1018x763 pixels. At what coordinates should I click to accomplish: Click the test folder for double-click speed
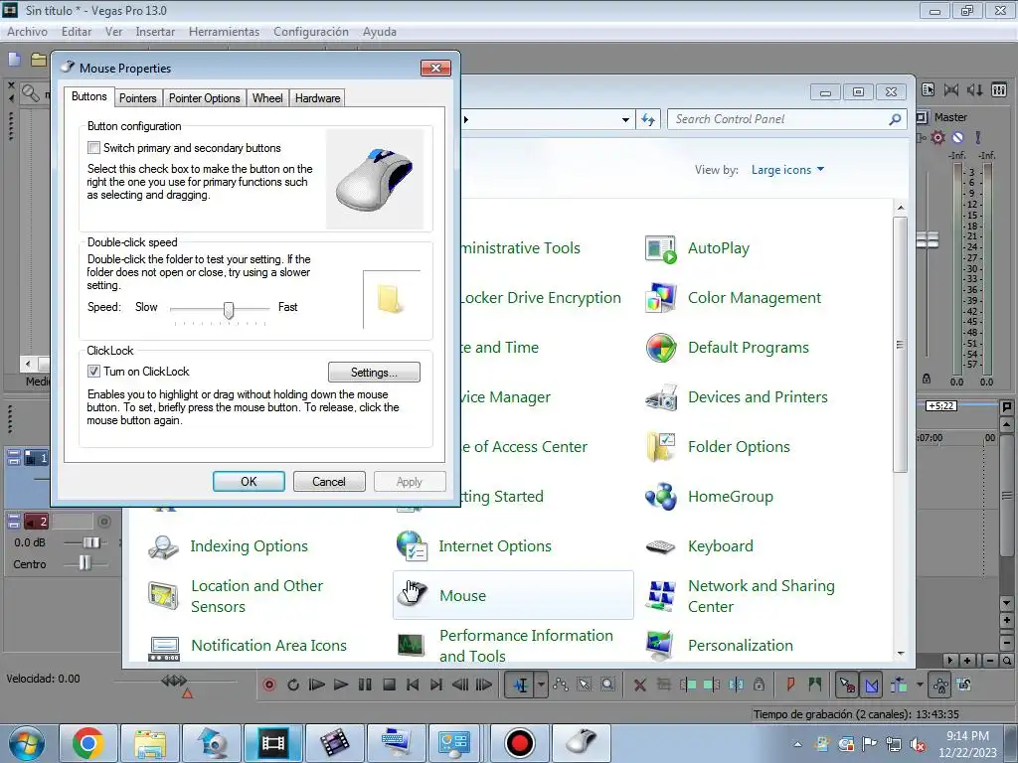390,299
